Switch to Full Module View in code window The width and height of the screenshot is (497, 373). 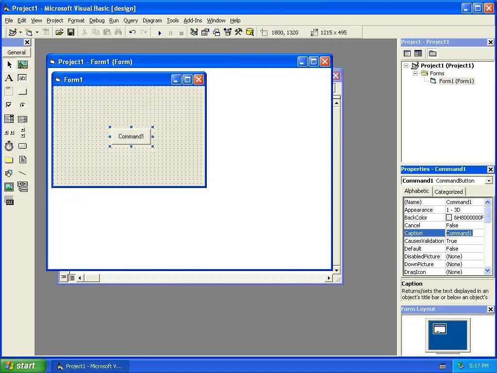tap(72, 278)
